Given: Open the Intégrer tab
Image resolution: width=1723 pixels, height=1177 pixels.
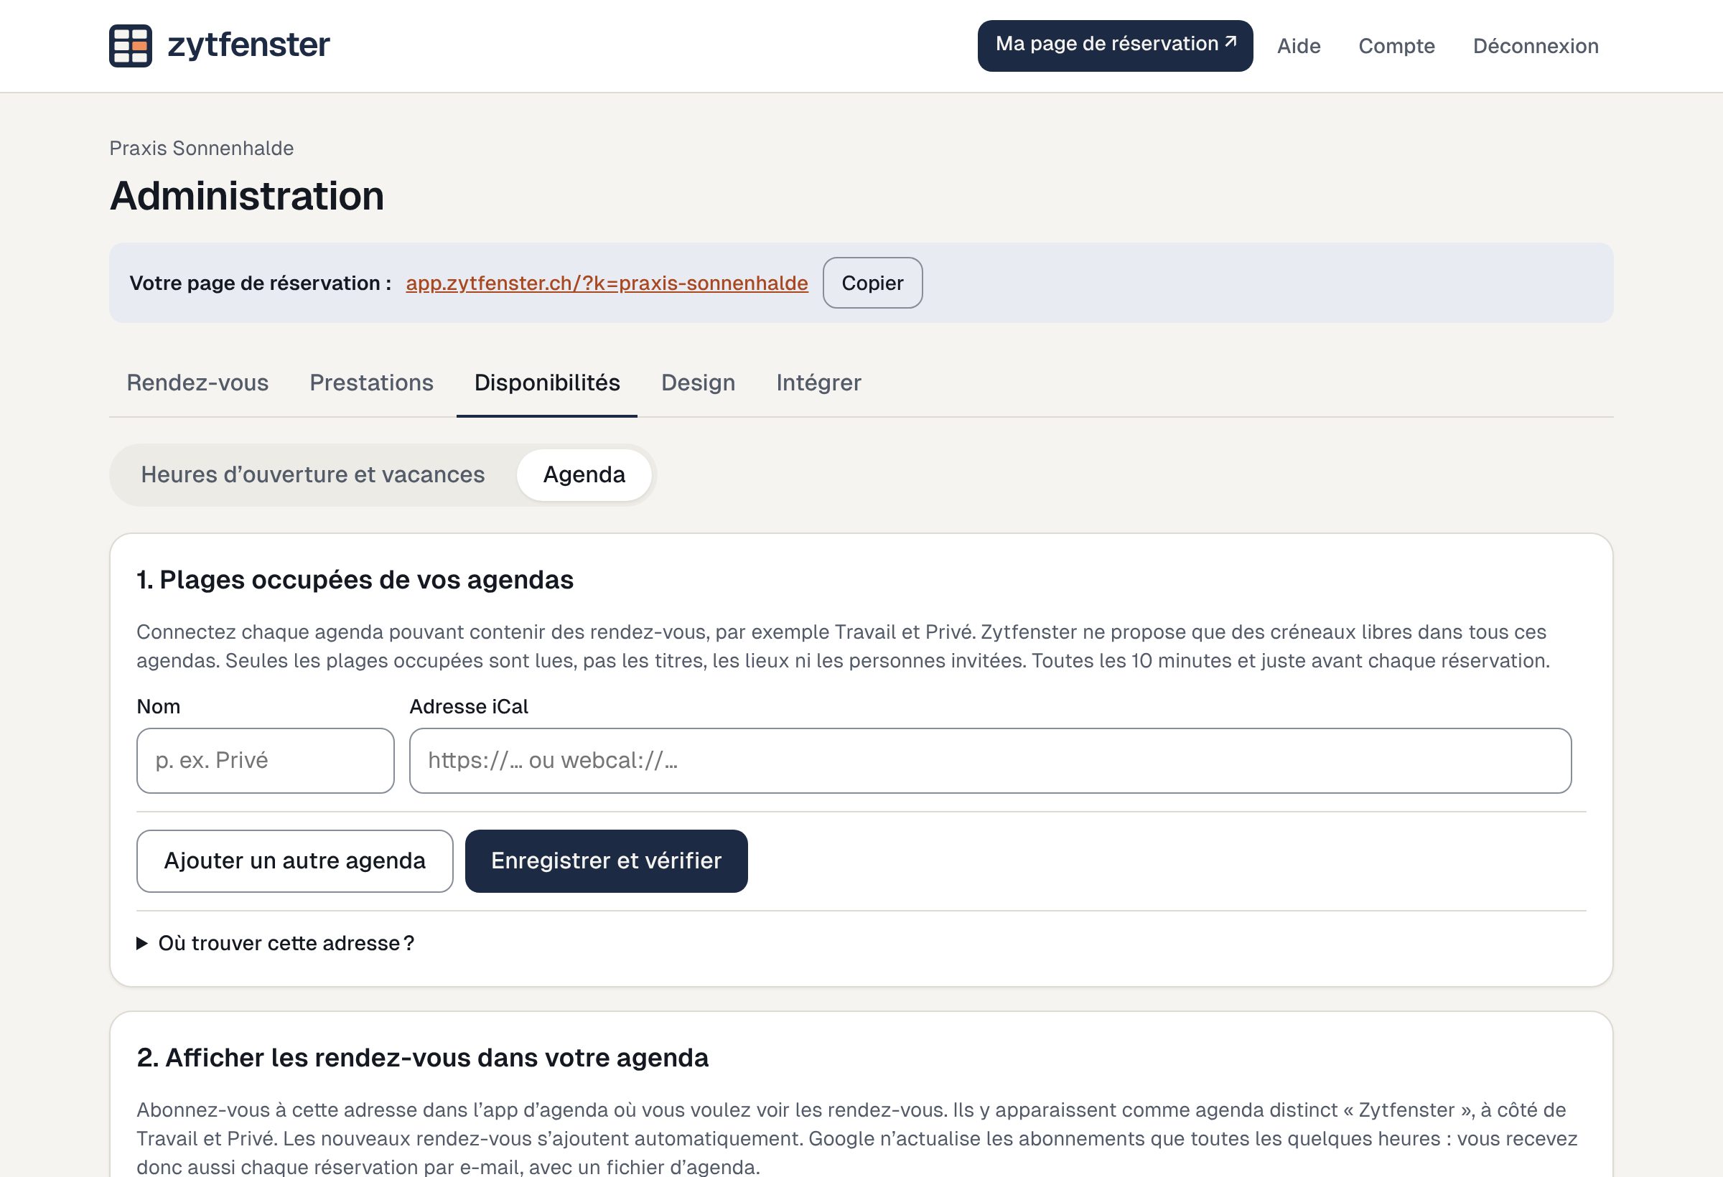Looking at the screenshot, I should click(x=818, y=383).
